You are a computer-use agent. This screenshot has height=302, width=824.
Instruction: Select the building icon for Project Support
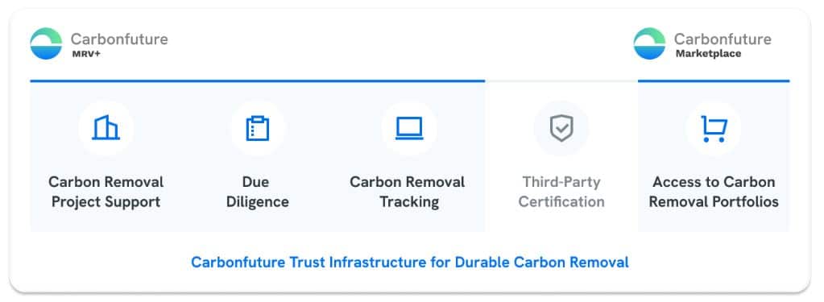coord(106,128)
